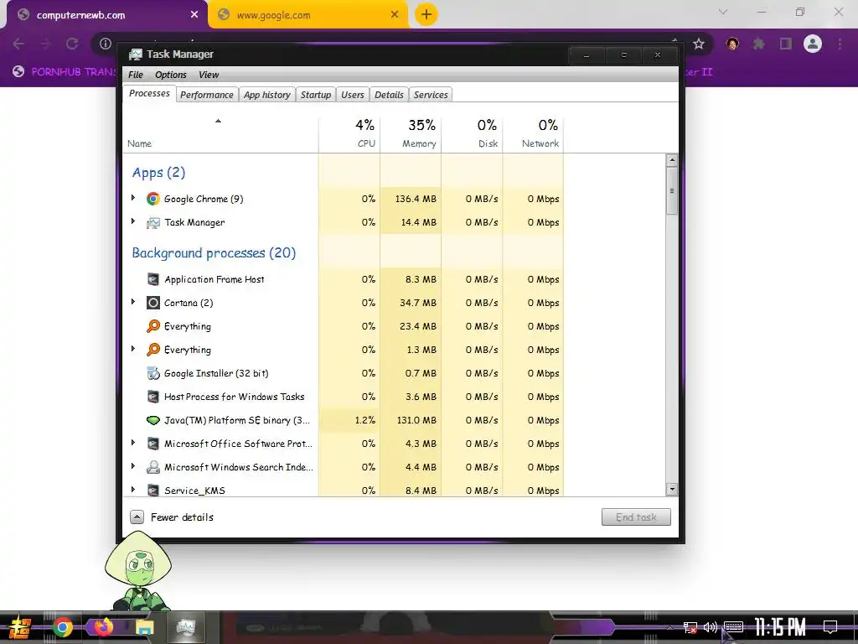Open the Options menu

[171, 75]
